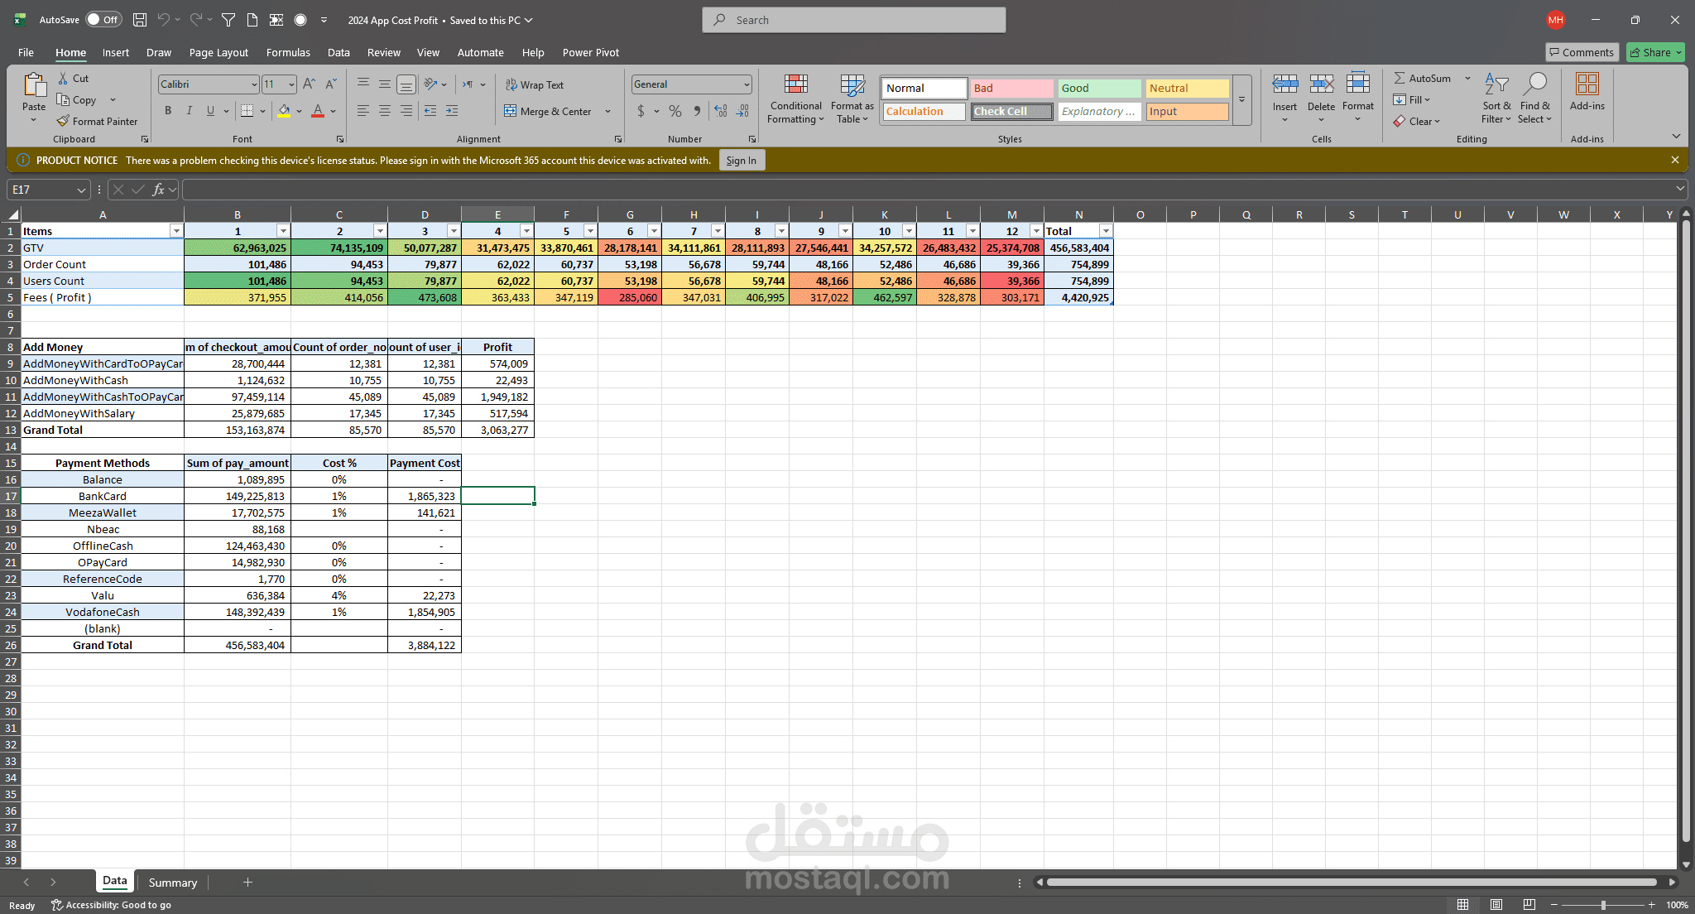Click the Redo arrow icon
The width and height of the screenshot is (1695, 914).
pyautogui.click(x=196, y=20)
